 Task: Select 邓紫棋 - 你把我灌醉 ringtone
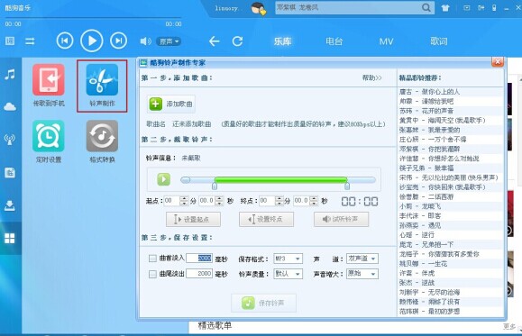(x=451, y=149)
